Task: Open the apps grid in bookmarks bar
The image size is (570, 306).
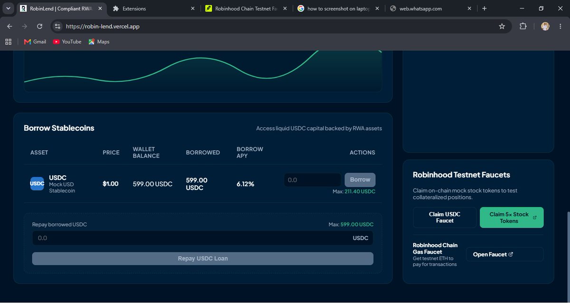Action: (x=8, y=42)
